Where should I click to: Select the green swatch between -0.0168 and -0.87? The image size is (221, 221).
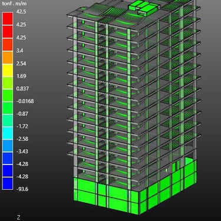click(x=8, y=108)
